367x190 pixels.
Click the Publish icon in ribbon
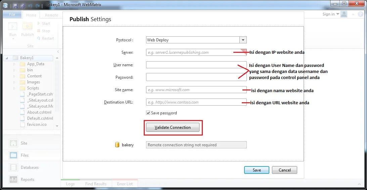click(28, 26)
